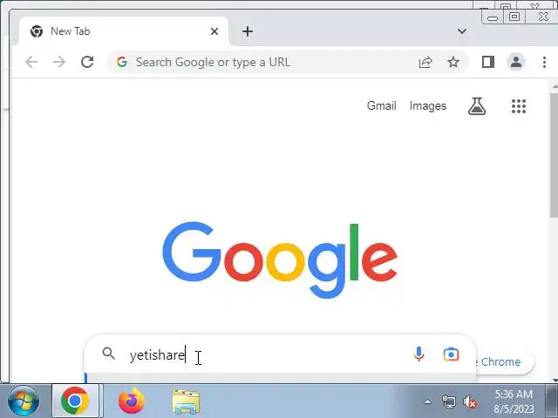Image resolution: width=558 pixels, height=418 pixels.
Task: Bookmark this tab with the star icon
Action: 453,62
